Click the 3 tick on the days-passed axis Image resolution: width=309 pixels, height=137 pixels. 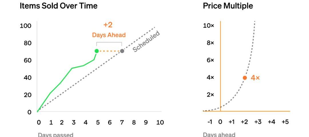(74, 122)
